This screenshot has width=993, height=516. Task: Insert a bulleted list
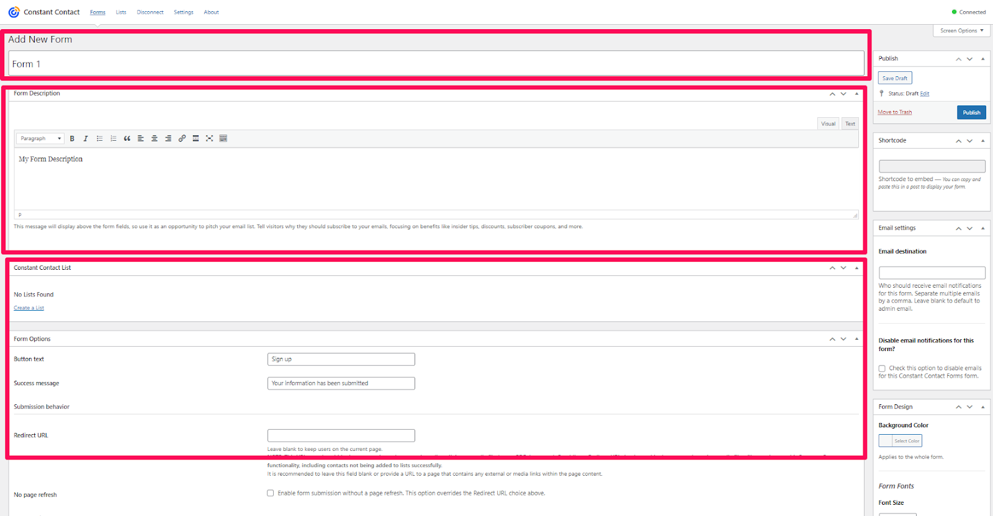coord(99,138)
